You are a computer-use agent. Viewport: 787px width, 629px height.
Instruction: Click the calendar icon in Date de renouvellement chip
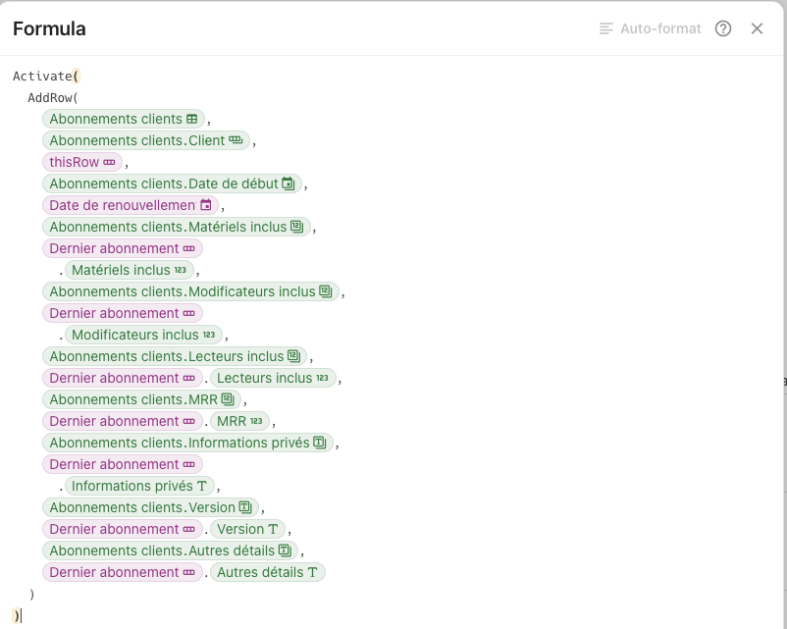[x=206, y=205]
